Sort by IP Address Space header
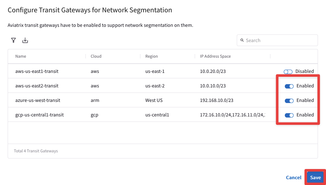 pyautogui.click(x=215, y=56)
